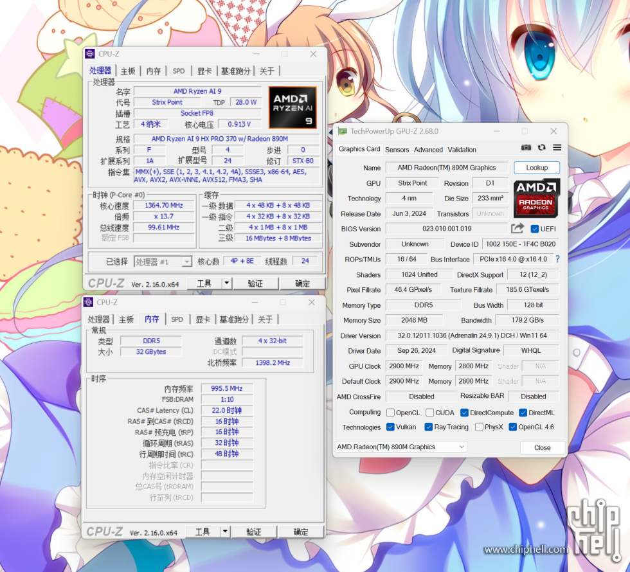630x572 pixels.
Task: Click the AMD Radeon Graphics logo
Action: tap(536, 198)
